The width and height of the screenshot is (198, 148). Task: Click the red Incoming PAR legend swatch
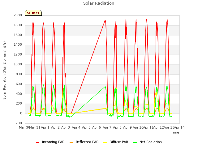tap(37, 142)
